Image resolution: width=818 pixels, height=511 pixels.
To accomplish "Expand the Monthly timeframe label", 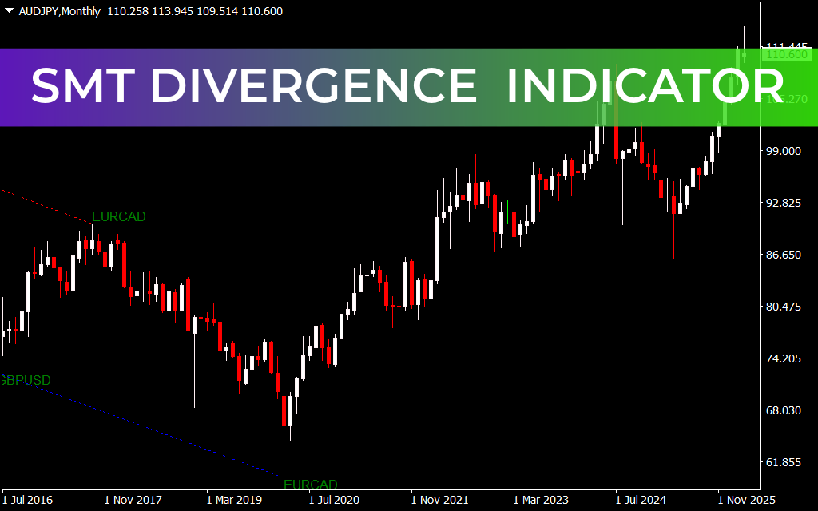I will [x=73, y=11].
